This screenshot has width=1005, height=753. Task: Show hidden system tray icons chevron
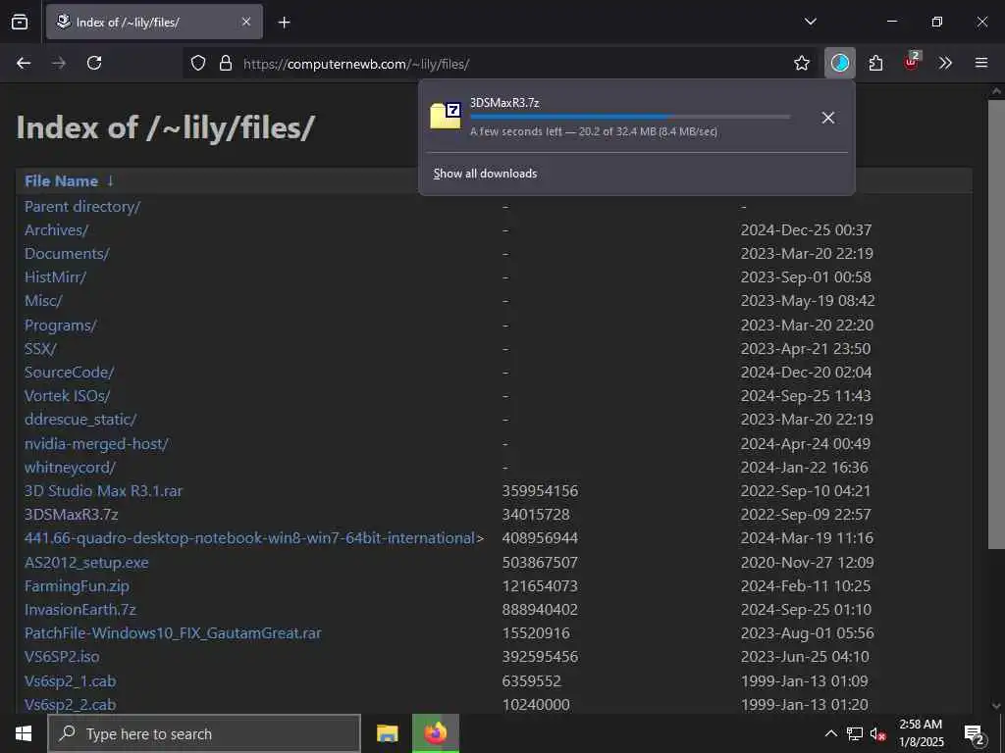(x=830, y=733)
